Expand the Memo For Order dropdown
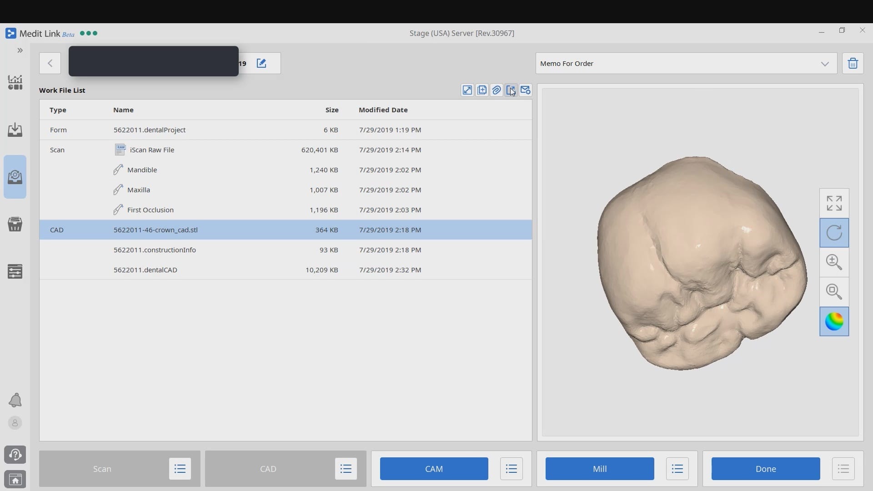 [824, 63]
